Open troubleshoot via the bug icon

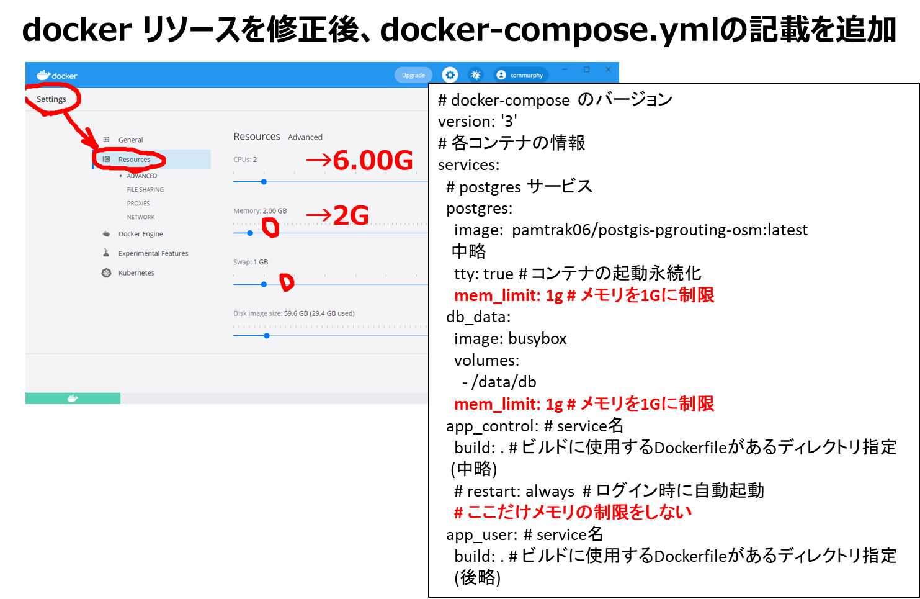pyautogui.click(x=476, y=75)
